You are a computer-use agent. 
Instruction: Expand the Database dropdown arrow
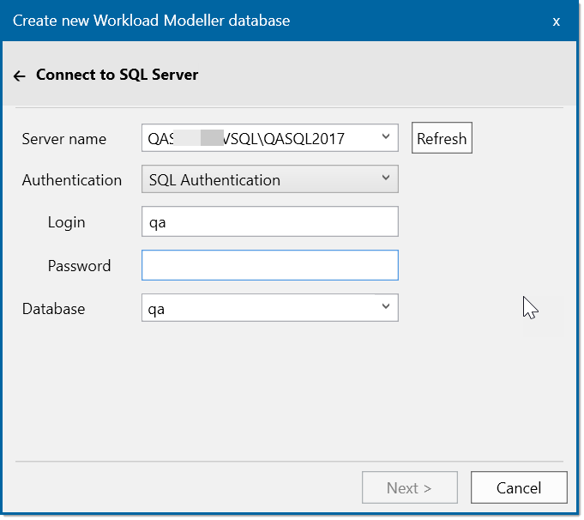pyautogui.click(x=385, y=307)
